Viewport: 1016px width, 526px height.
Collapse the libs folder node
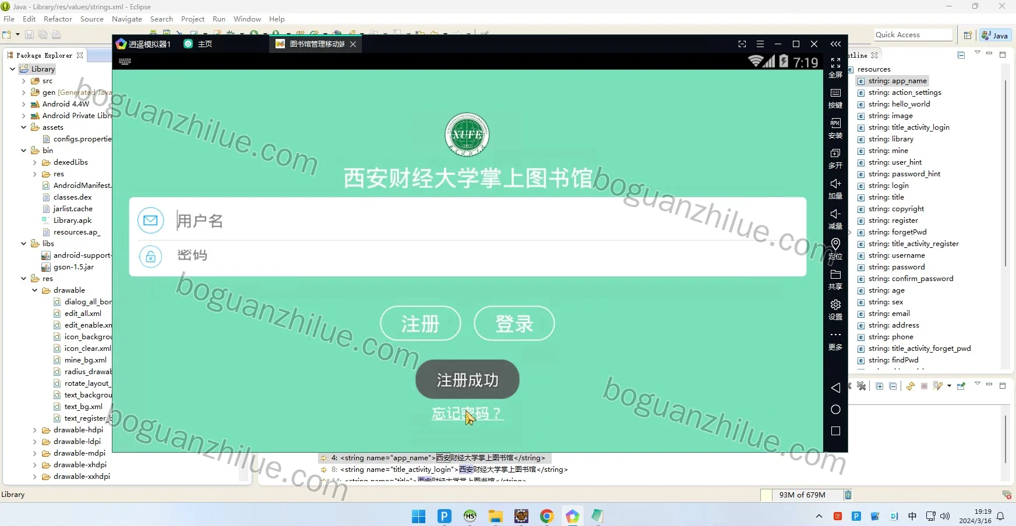tap(23, 244)
